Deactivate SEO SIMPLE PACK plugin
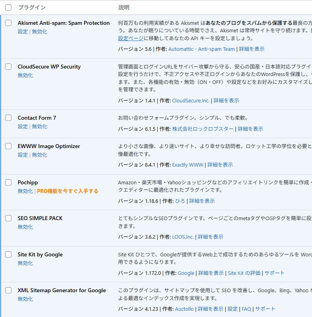Screen dimensions: 312x317 (25, 226)
